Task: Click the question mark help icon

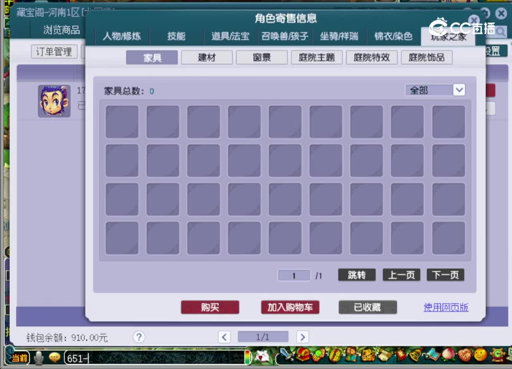Action: [x=138, y=337]
